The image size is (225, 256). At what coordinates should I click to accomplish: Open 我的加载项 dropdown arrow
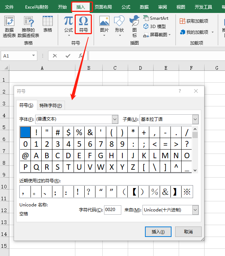click(212, 32)
